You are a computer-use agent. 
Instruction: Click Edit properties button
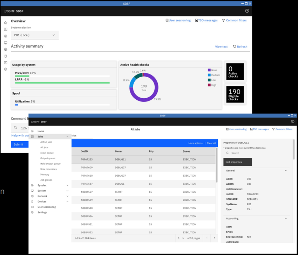click(238, 162)
